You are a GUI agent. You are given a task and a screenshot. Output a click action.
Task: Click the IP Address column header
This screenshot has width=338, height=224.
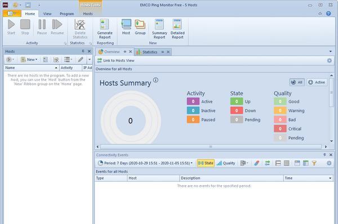pyautogui.click(x=87, y=68)
